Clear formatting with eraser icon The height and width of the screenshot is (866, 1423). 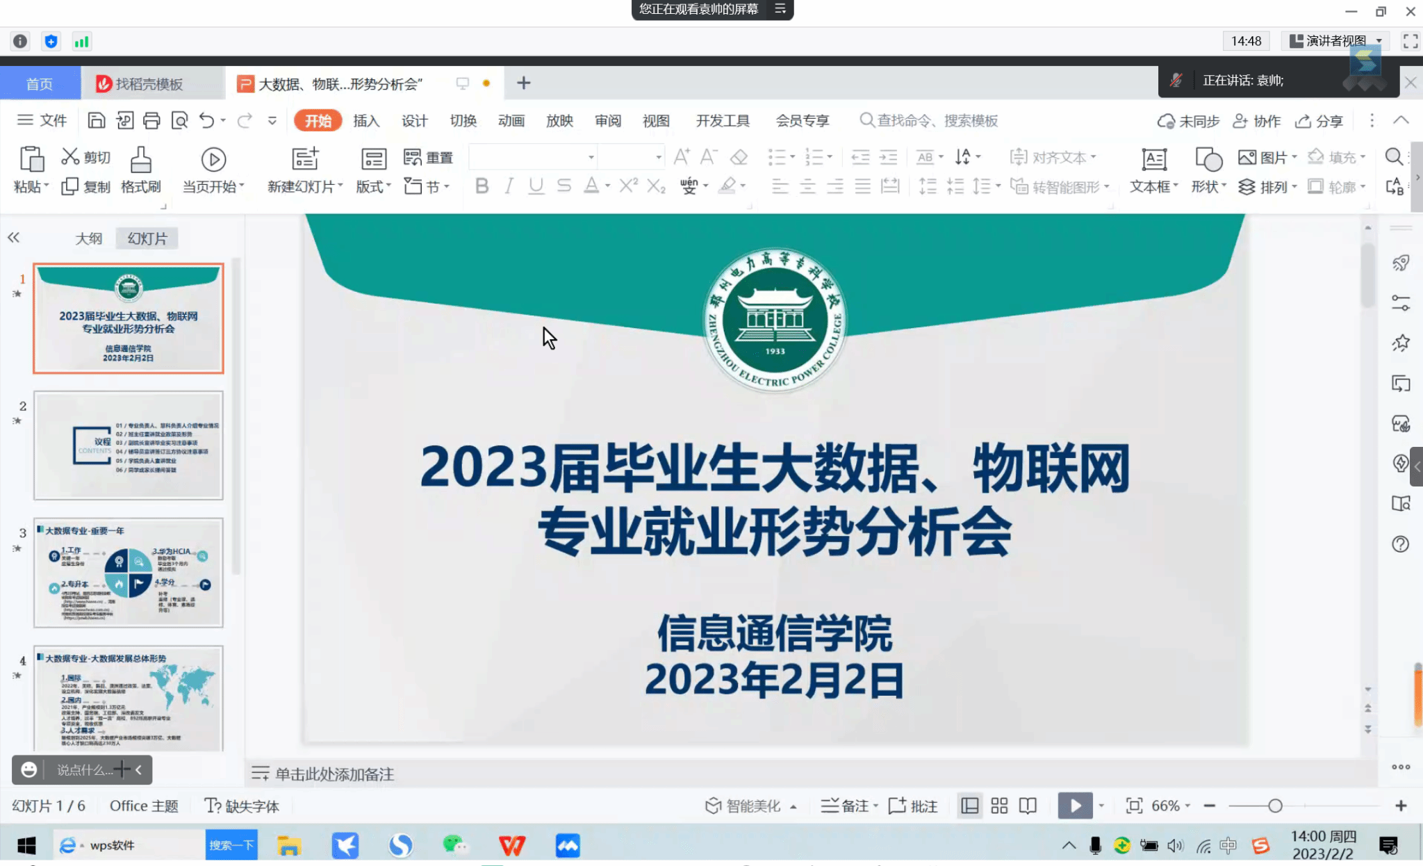tap(739, 157)
